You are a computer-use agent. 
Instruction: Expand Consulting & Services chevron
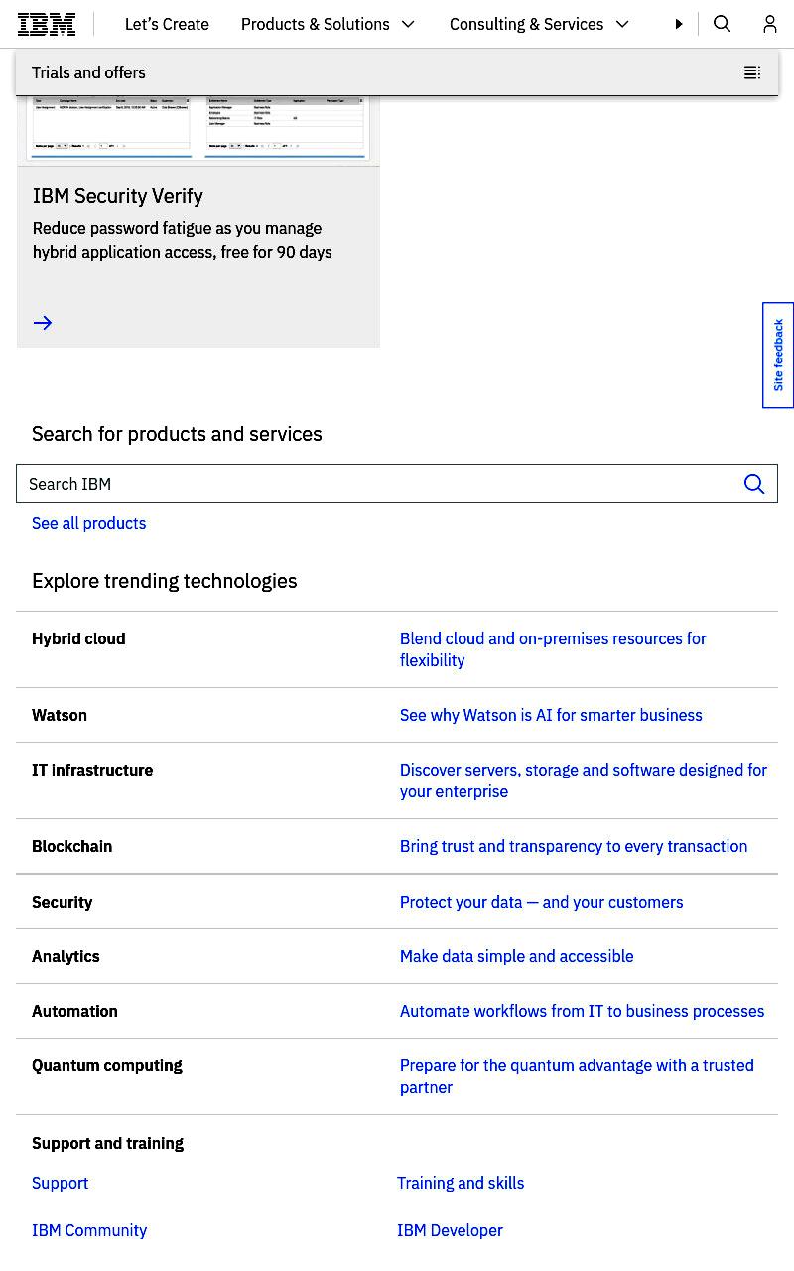622,24
